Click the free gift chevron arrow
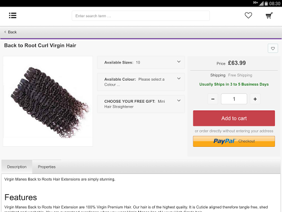Screen dimensions: 282x212 pyautogui.click(x=179, y=100)
